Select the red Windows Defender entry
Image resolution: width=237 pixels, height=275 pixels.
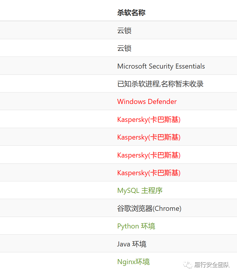[x=147, y=102]
